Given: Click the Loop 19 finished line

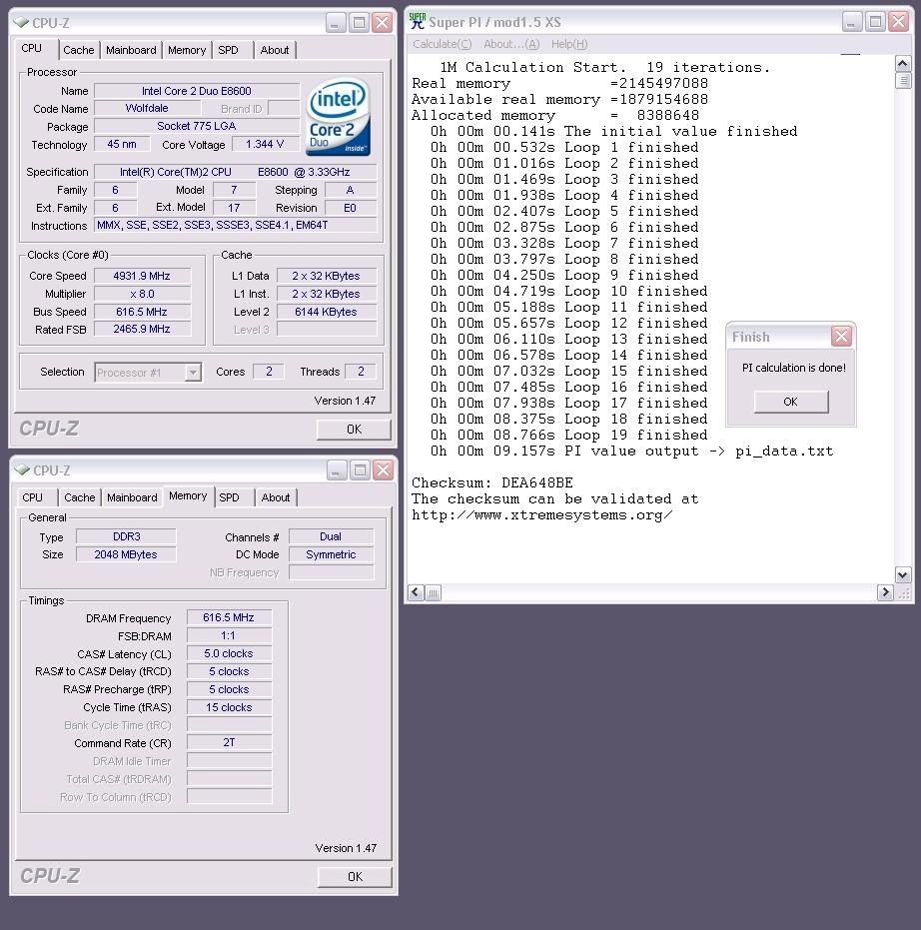Looking at the screenshot, I should [x=568, y=435].
